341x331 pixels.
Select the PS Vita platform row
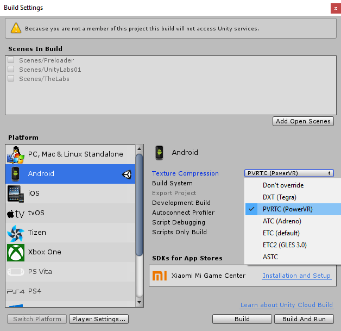point(70,272)
